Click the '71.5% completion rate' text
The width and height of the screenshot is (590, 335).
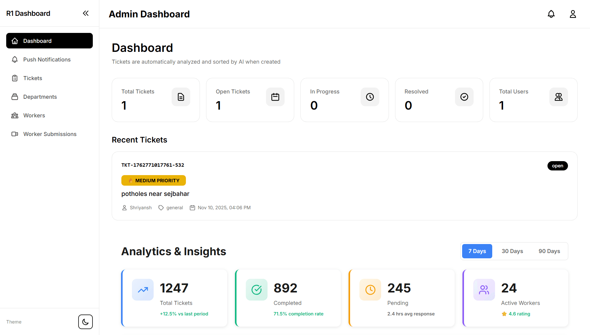[298, 314]
